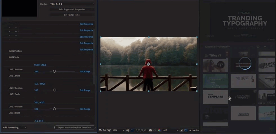Image resolution: width=276 pixels, height=134 pixels.
Task: Click the channel and color management icon
Action: click(x=159, y=130)
